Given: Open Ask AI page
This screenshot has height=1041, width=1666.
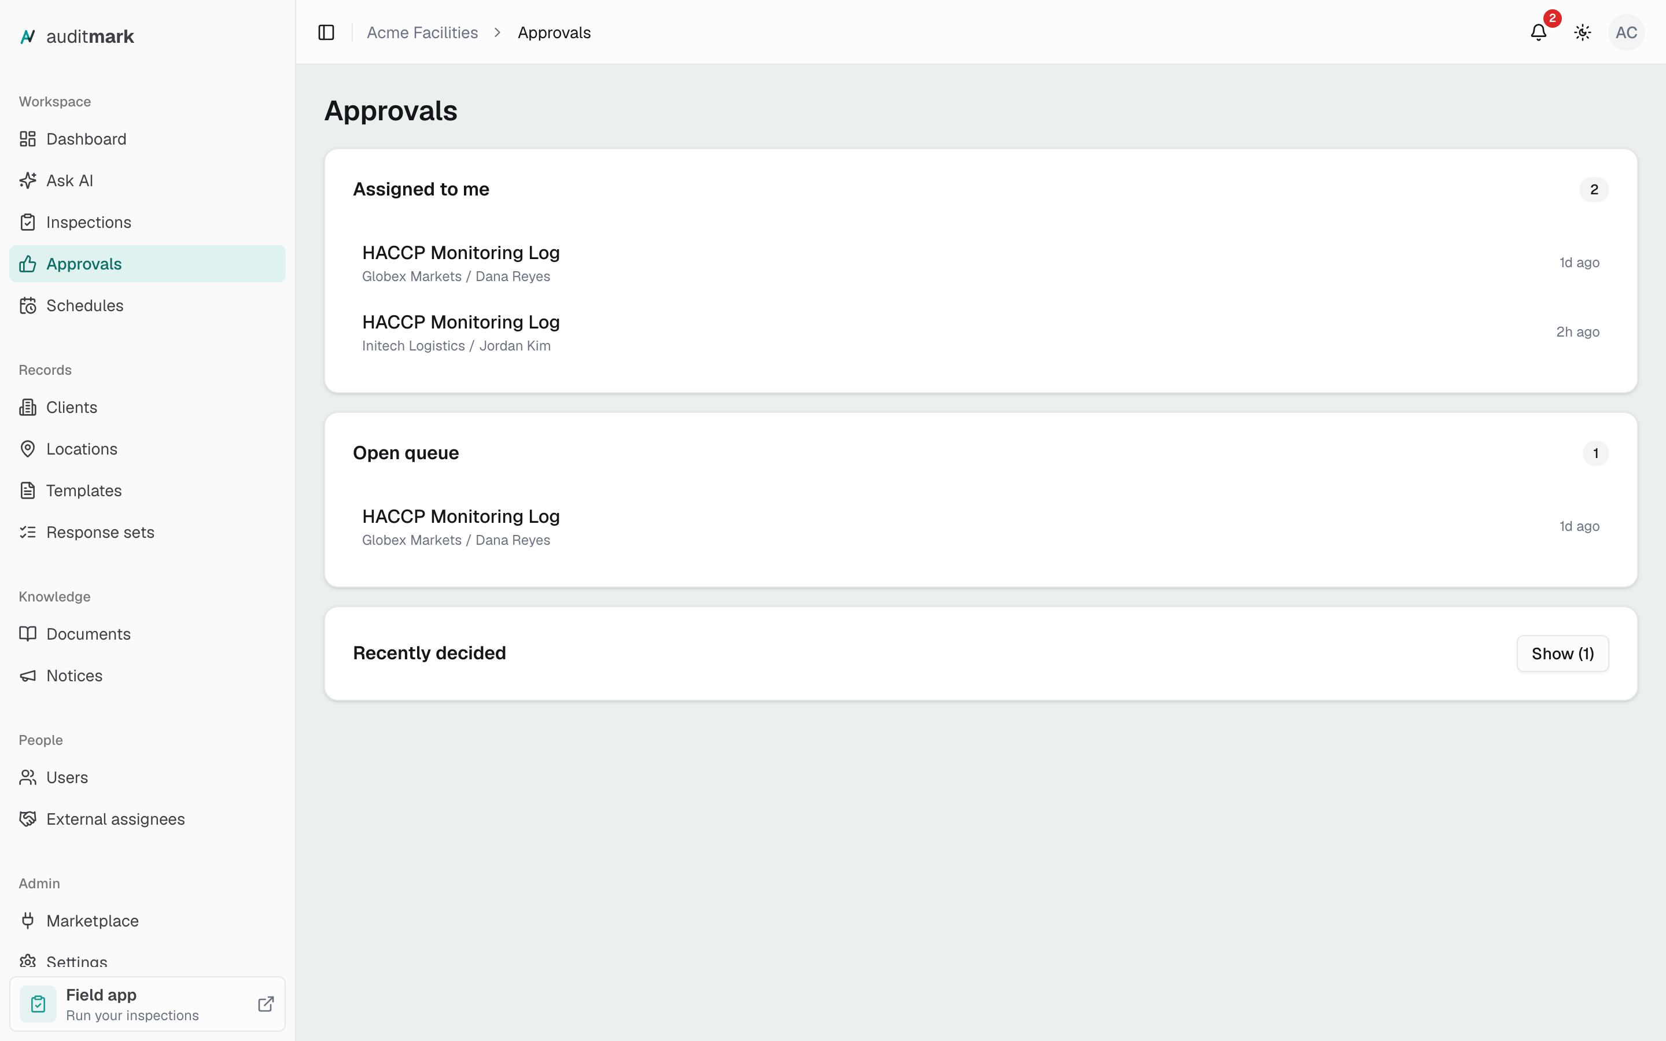Looking at the screenshot, I should click(148, 180).
